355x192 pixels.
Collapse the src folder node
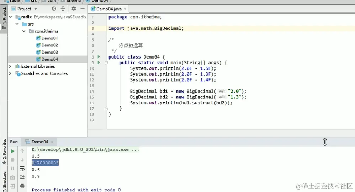coord(17,24)
